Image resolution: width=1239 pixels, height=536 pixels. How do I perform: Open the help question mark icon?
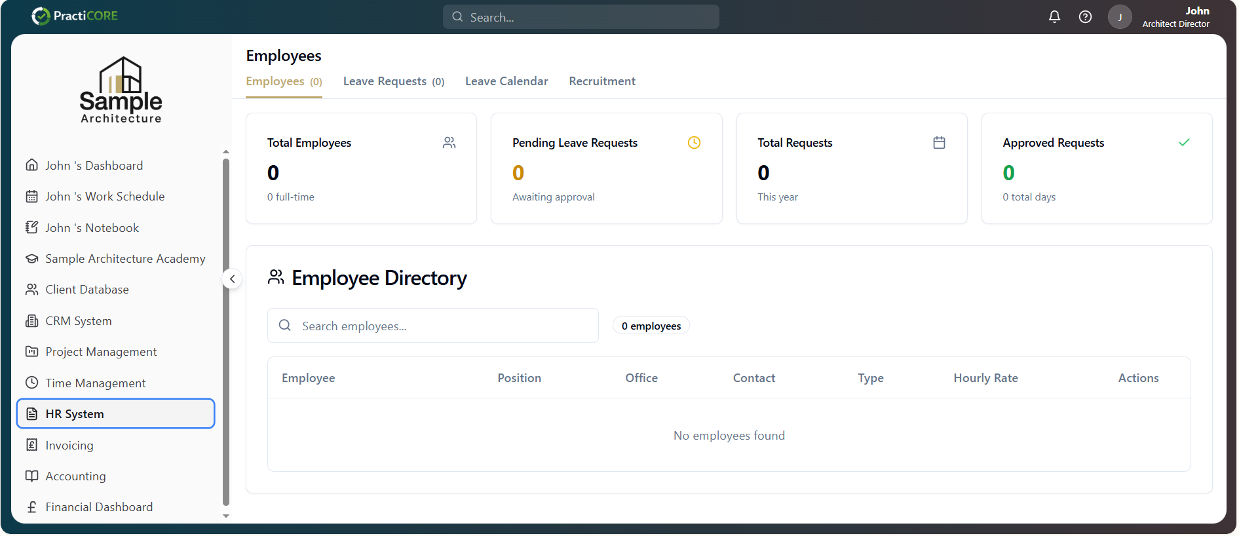pyautogui.click(x=1085, y=17)
